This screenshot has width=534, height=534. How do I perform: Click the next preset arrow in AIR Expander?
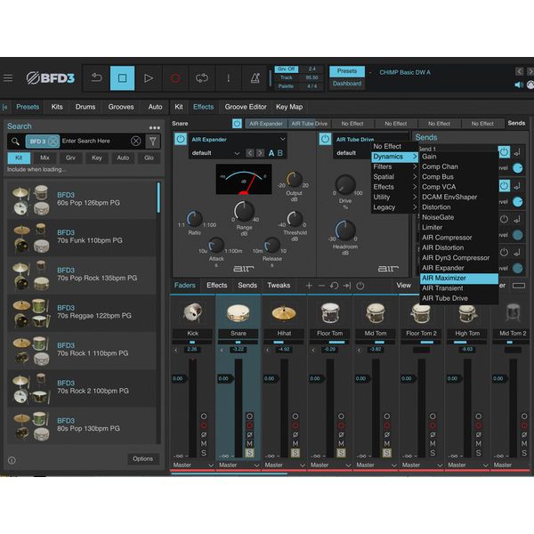[260, 153]
